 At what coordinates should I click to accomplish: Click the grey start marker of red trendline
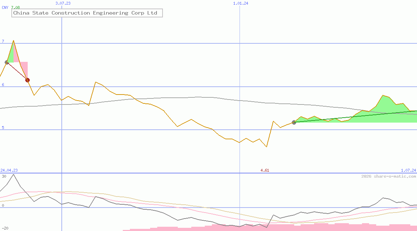tap(7, 63)
